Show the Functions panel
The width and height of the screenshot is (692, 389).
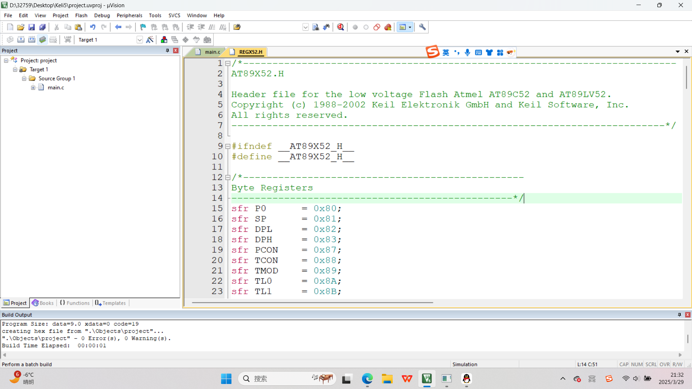pyautogui.click(x=75, y=303)
